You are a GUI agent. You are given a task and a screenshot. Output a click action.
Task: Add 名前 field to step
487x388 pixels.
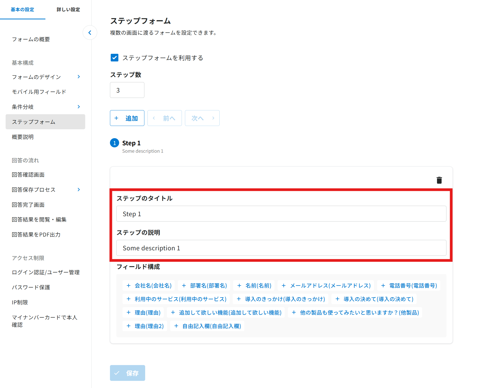tap(254, 286)
